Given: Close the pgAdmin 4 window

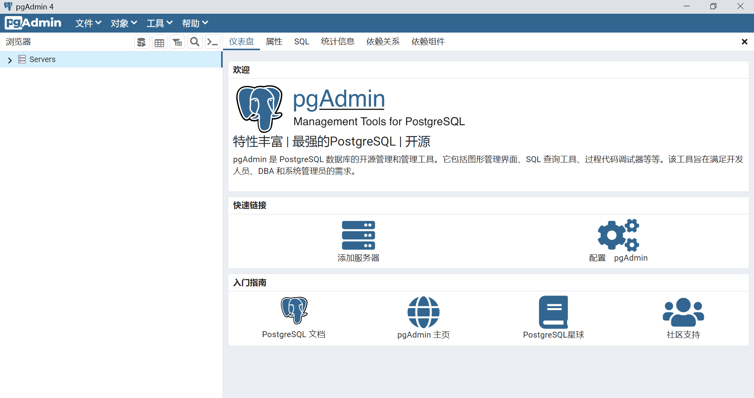Looking at the screenshot, I should click(740, 6).
